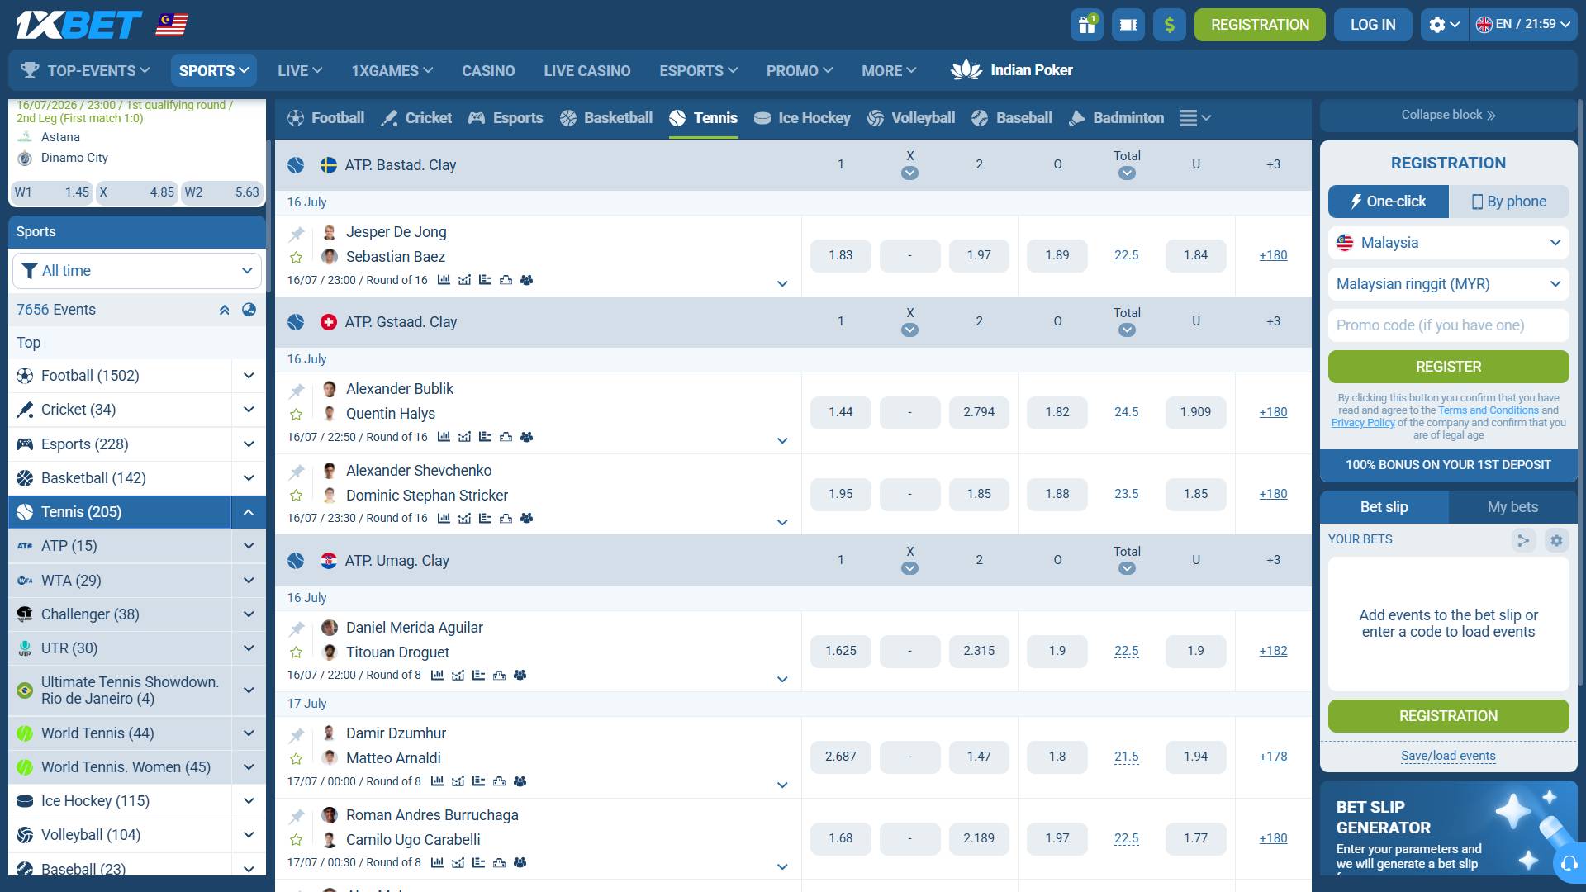Bet on Alexander Bublik at 1.44
The width and height of the screenshot is (1586, 892).
point(841,412)
